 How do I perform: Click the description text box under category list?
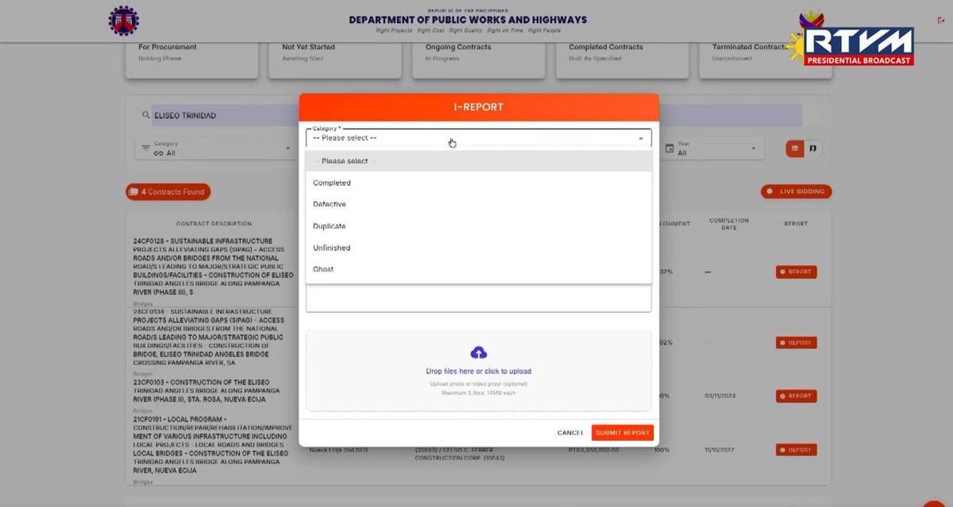(x=479, y=297)
